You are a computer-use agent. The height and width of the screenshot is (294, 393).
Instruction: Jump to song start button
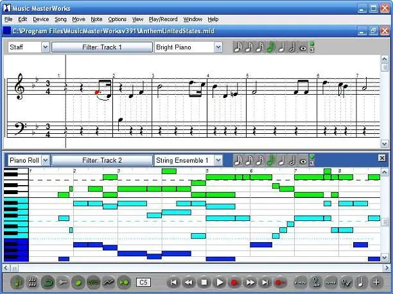[x=173, y=282]
